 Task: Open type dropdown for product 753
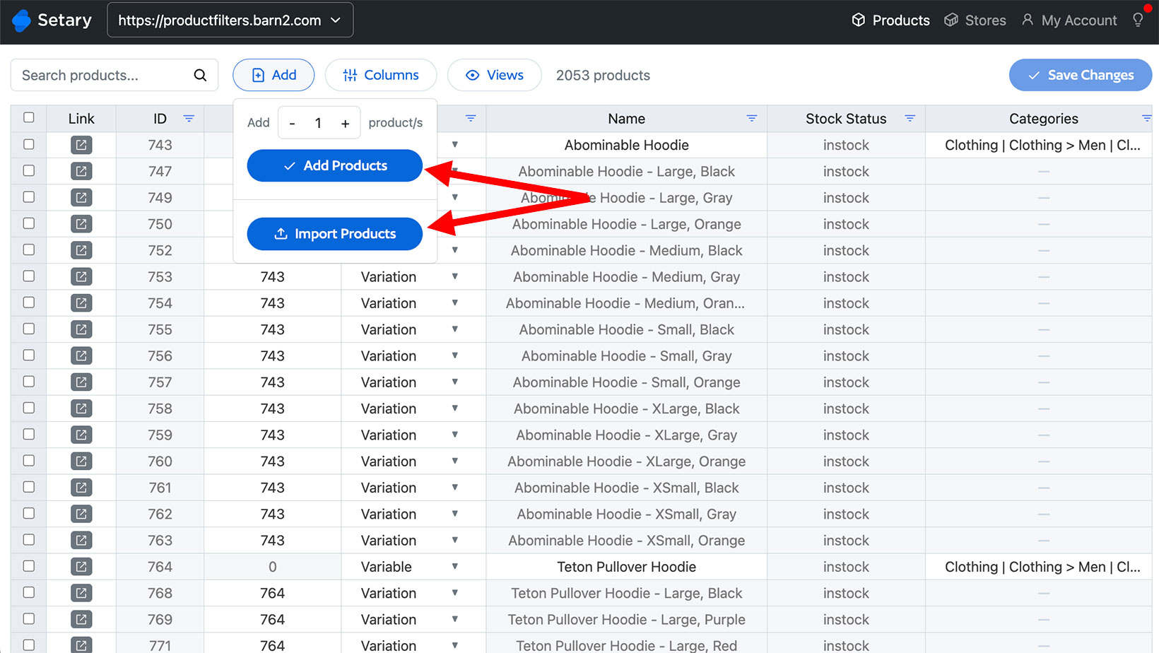(x=455, y=276)
